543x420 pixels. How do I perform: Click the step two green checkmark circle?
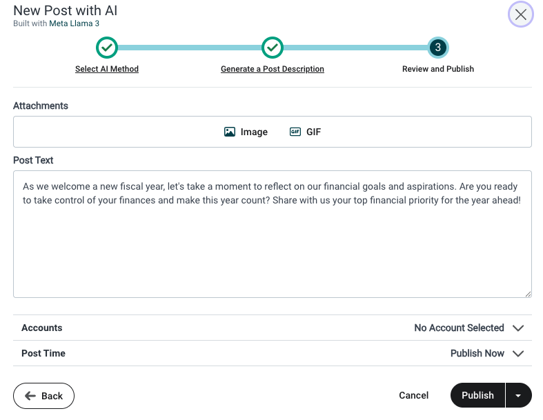coord(273,48)
